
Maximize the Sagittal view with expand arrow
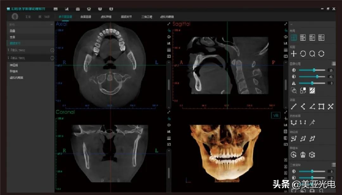(286, 24)
